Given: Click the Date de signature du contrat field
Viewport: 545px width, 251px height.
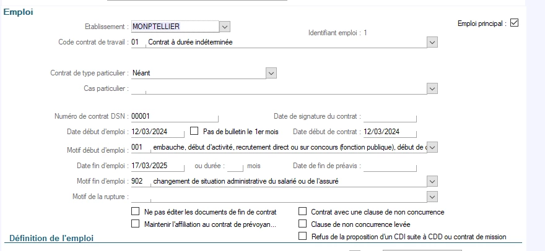Looking at the screenshot, I should tap(390, 116).
